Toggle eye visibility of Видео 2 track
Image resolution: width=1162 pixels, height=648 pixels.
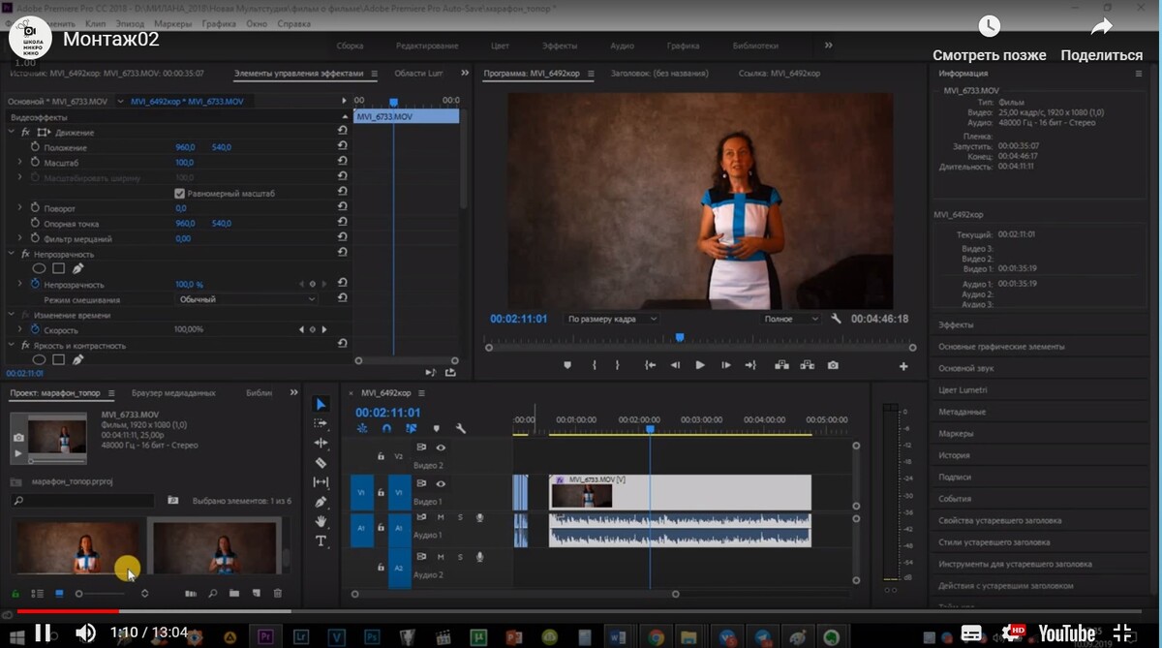tap(441, 447)
